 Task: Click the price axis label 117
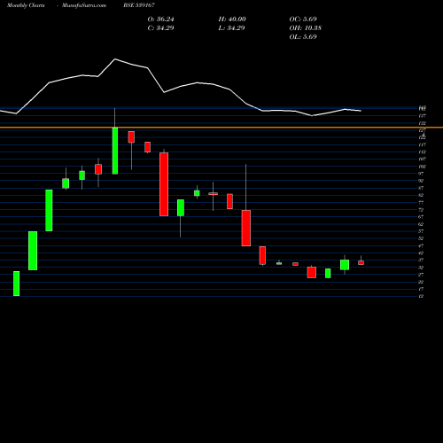[x=422, y=144]
